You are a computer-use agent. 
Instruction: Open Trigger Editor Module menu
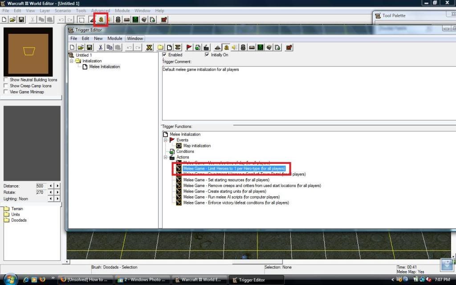click(x=115, y=38)
